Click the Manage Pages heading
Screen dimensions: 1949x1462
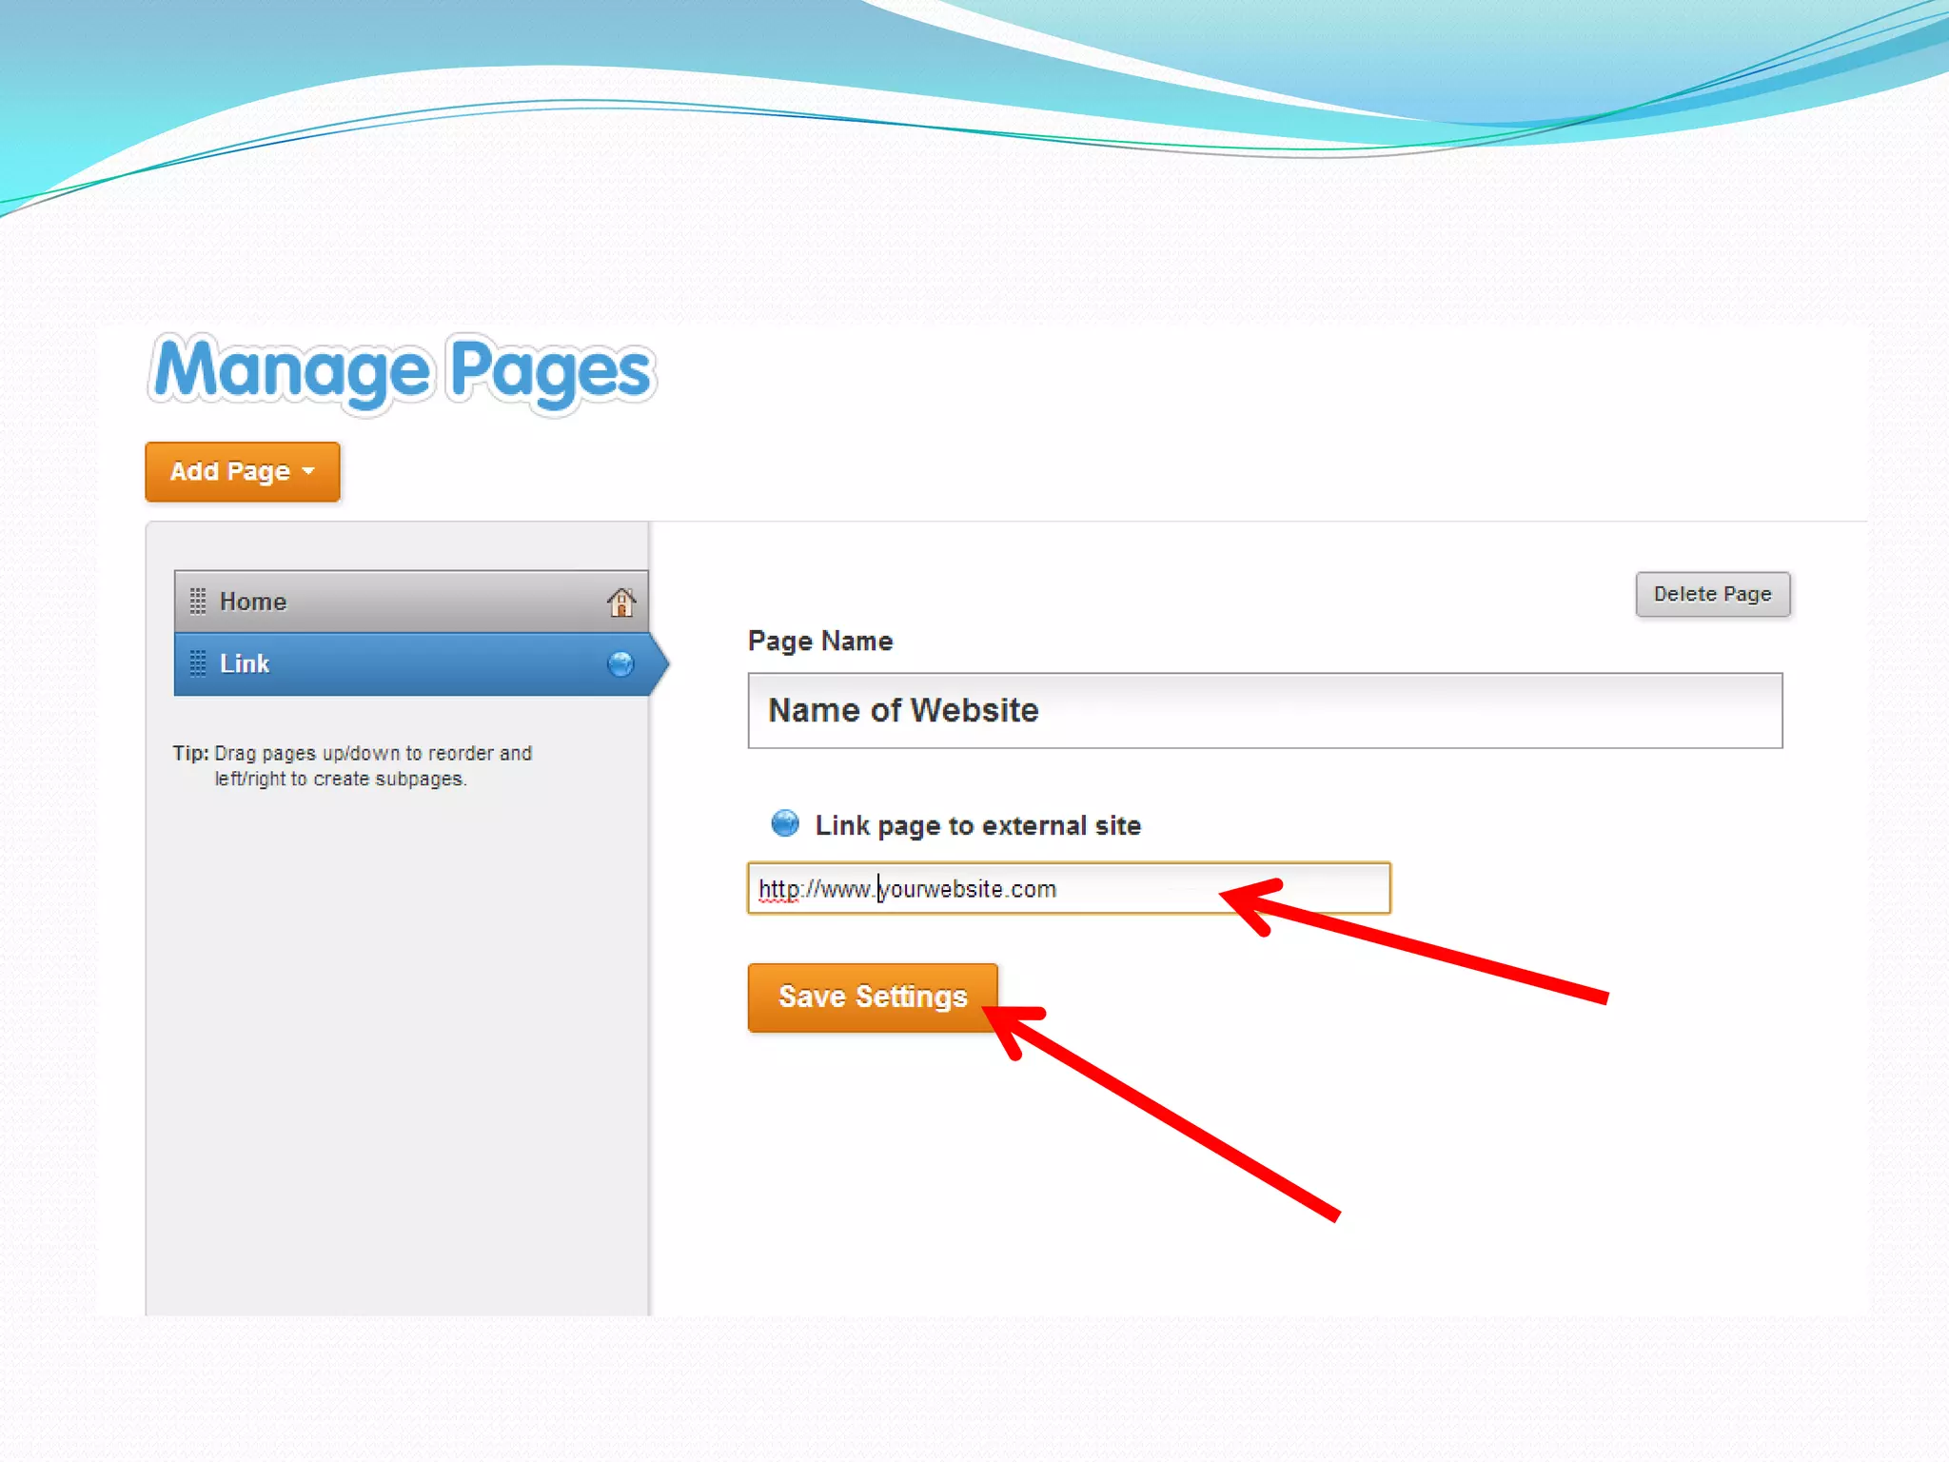tap(402, 372)
